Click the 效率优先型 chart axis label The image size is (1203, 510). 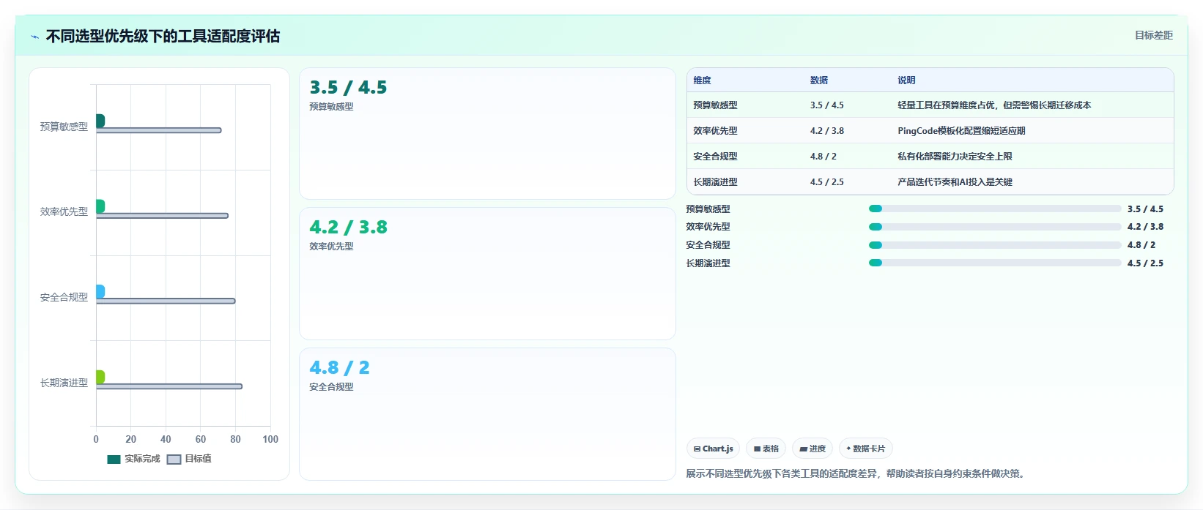coord(64,211)
